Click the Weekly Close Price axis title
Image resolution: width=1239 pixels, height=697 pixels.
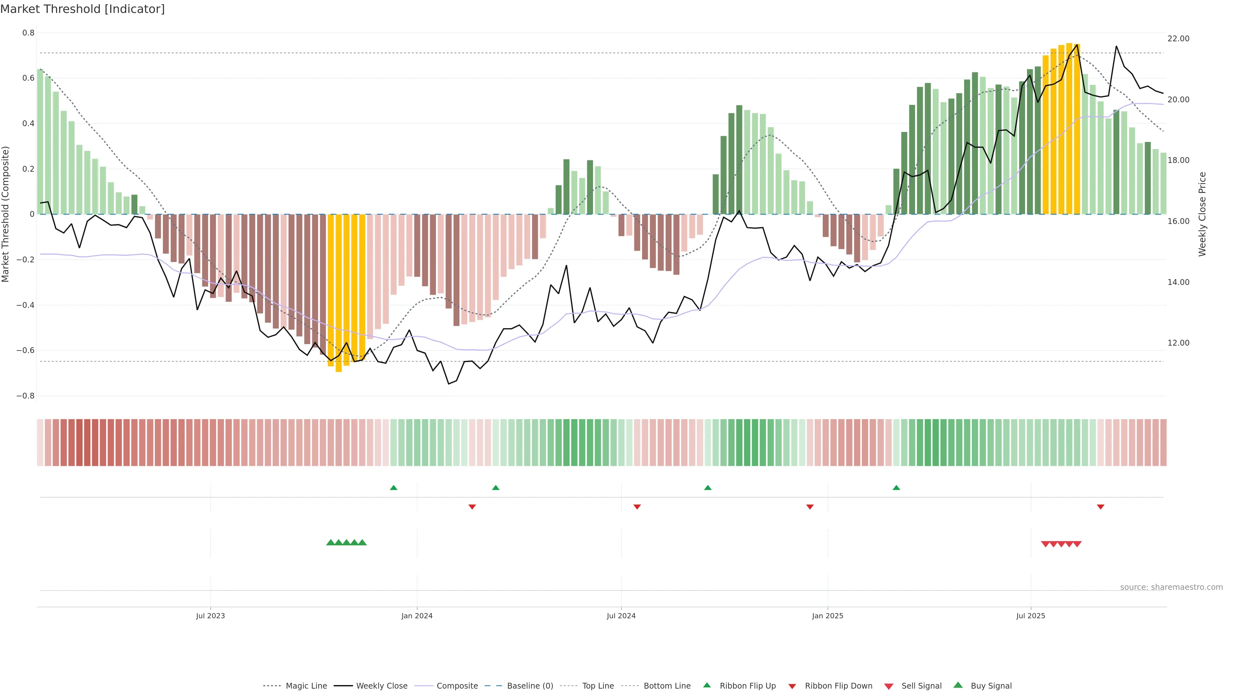tap(1203, 214)
